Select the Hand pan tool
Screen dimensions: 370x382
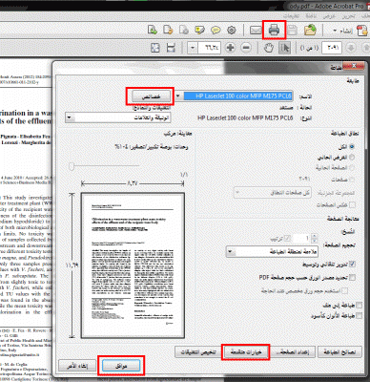pos(269,48)
